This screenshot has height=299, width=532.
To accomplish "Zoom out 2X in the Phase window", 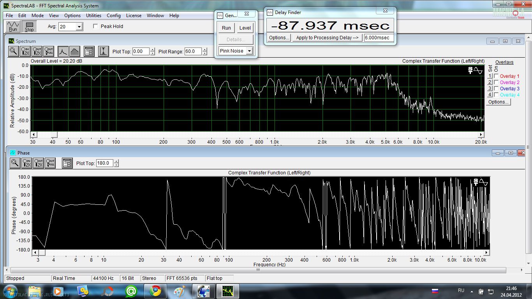I will coord(38,163).
